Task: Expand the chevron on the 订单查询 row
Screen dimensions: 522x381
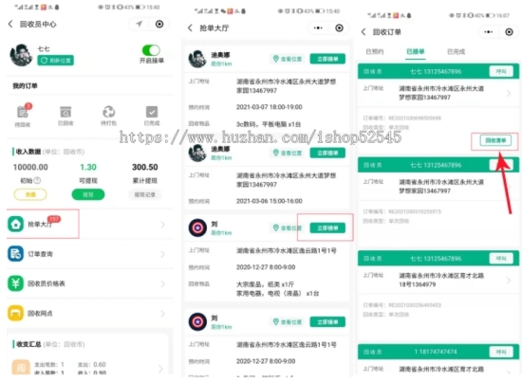Action: [163, 254]
